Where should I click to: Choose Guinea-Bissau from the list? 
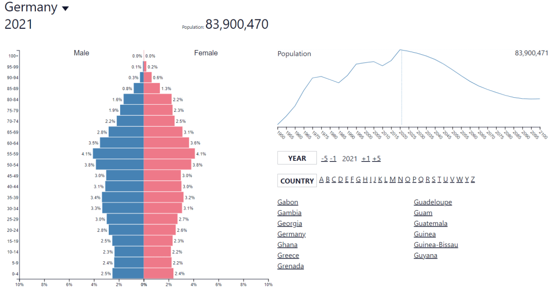pos(435,244)
